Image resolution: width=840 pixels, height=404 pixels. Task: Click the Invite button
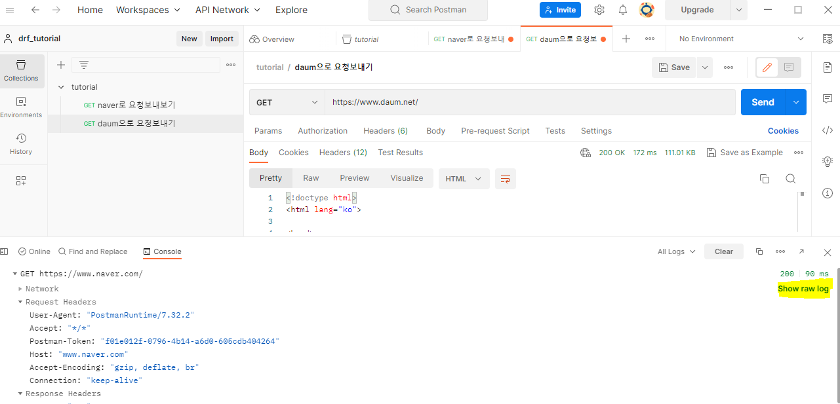[560, 10]
